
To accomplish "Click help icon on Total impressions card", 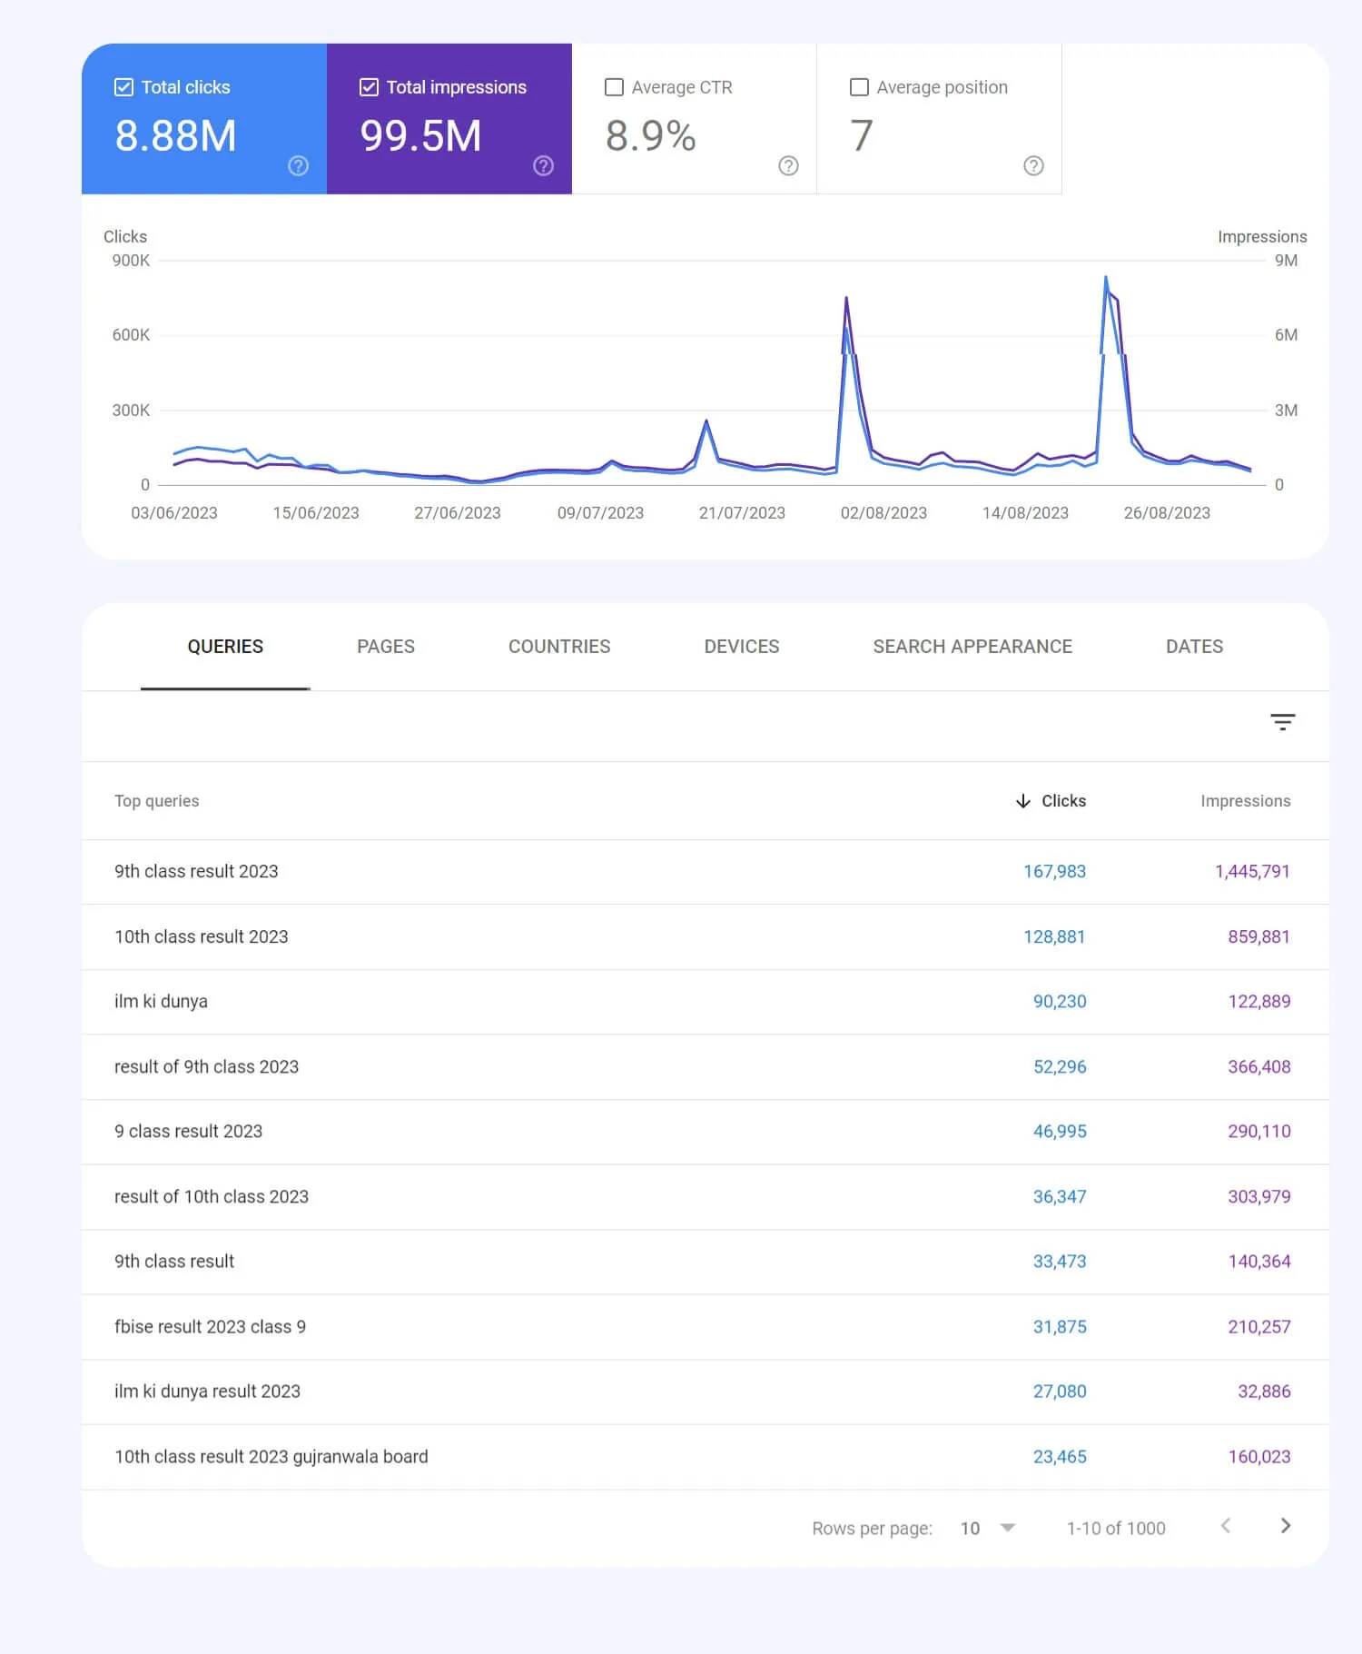I will 543,165.
